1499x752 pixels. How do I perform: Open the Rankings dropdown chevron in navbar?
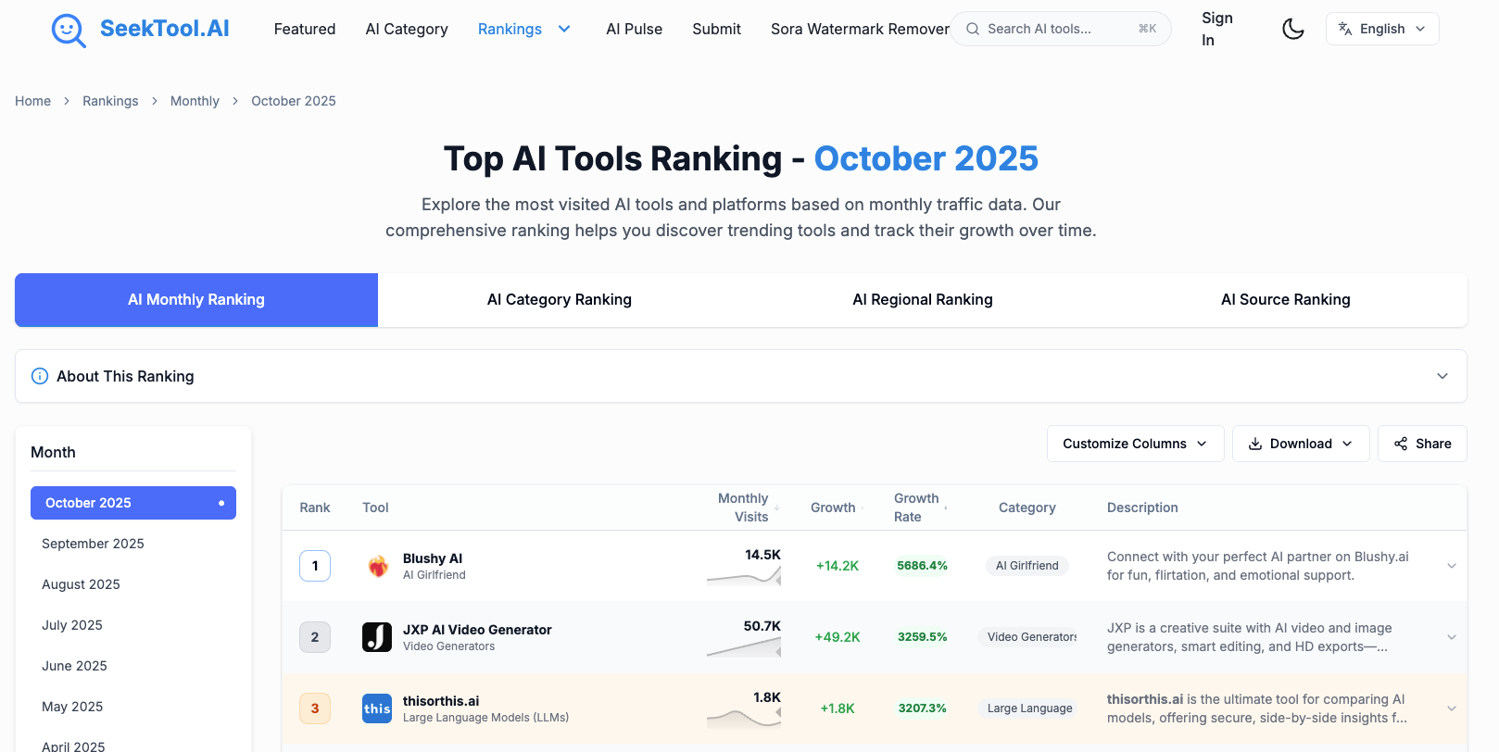click(x=564, y=29)
